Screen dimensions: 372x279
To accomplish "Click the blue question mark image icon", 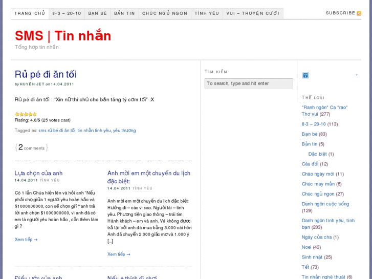I will click(x=305, y=75).
